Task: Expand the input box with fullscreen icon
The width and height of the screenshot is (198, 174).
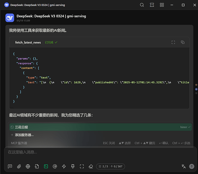Action: pyautogui.click(x=82, y=166)
